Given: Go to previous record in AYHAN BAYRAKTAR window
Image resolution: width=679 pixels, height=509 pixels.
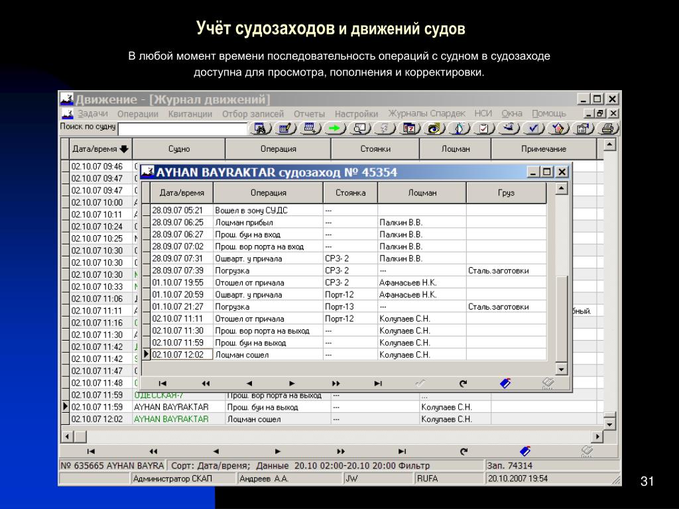Looking at the screenshot, I should point(249,383).
